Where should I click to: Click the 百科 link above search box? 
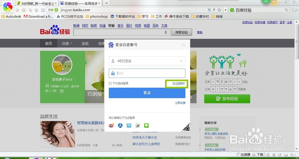pyautogui.click(x=155, y=26)
